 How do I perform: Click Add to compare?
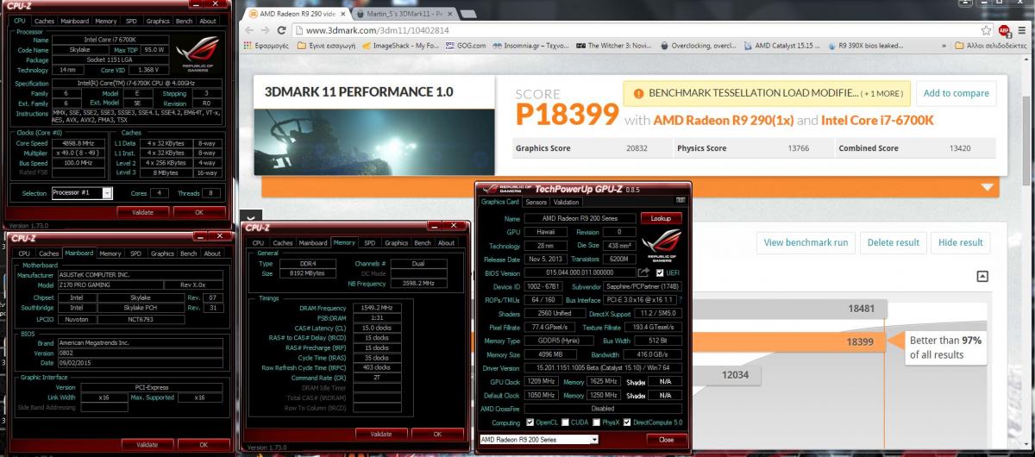[956, 93]
